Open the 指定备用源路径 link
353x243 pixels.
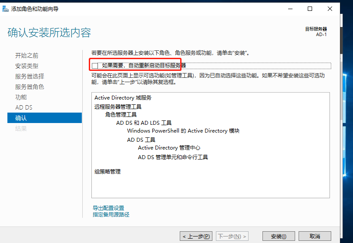(x=111, y=214)
